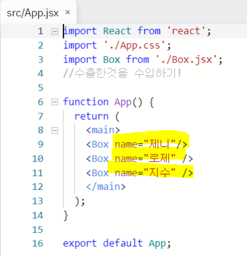Click line number 4 in the gutter

point(41,74)
